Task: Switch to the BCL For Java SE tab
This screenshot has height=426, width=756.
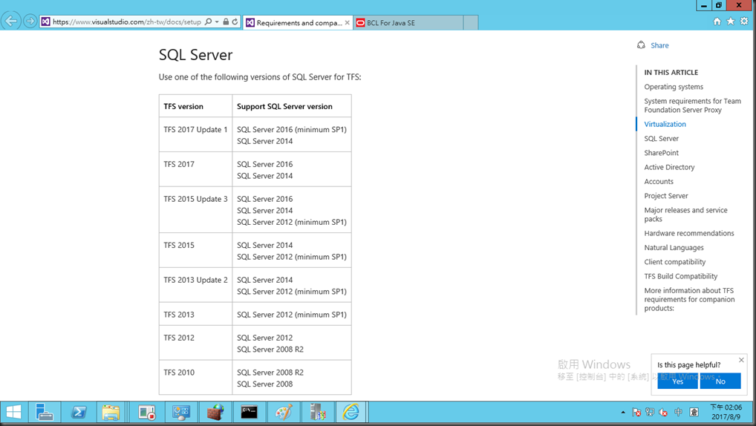Action: [x=408, y=23]
